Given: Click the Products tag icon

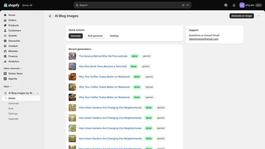Looking at the screenshot, I should pyautogui.click(x=5, y=25).
